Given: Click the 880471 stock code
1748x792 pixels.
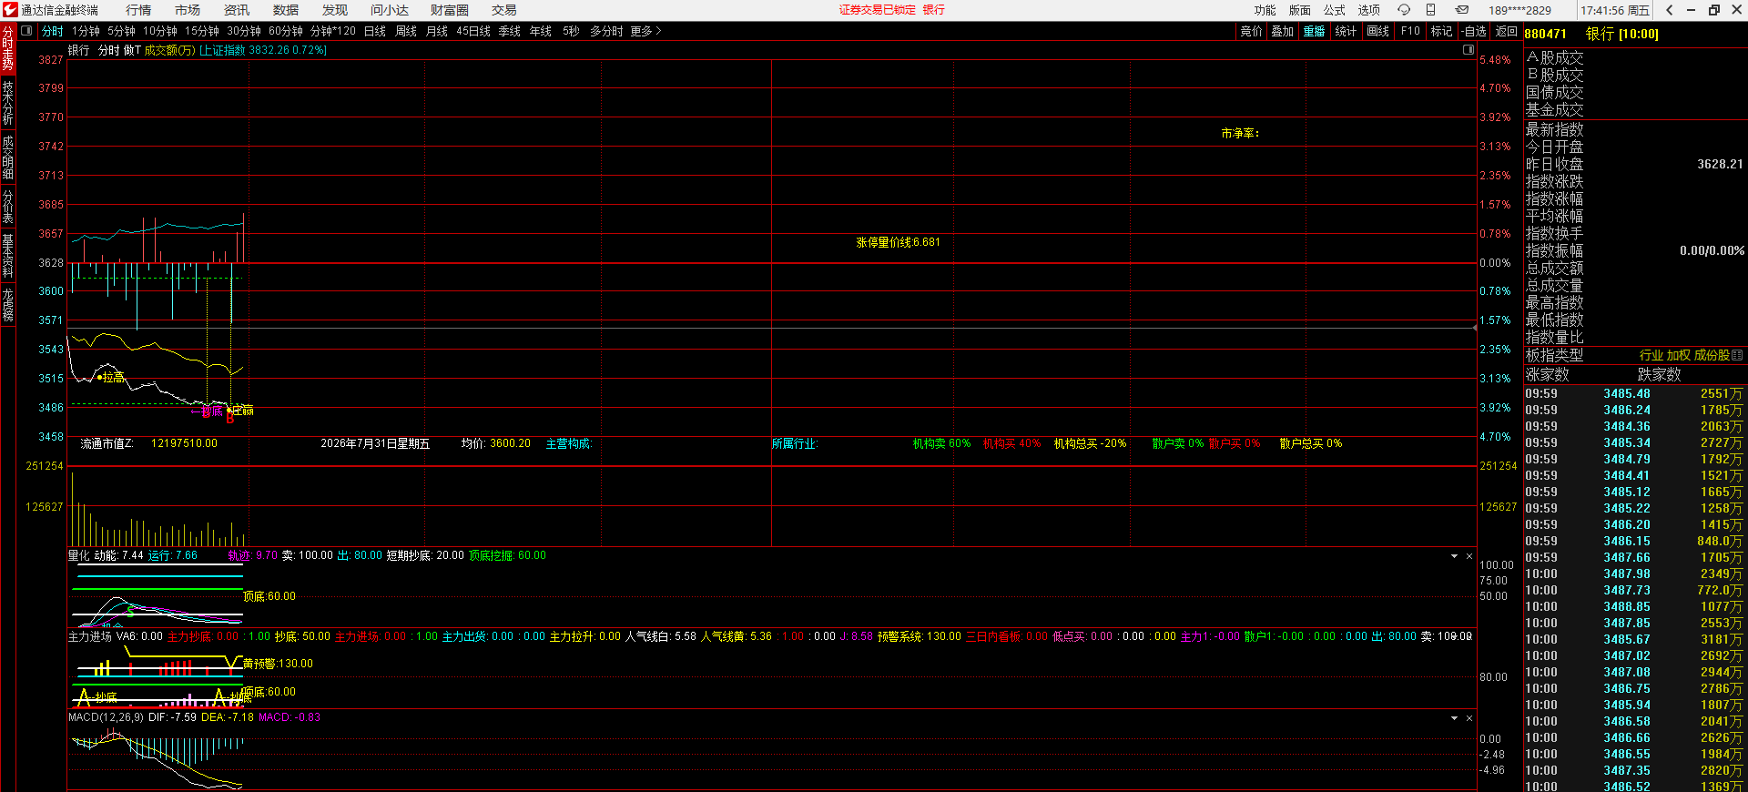Looking at the screenshot, I should (x=1546, y=34).
